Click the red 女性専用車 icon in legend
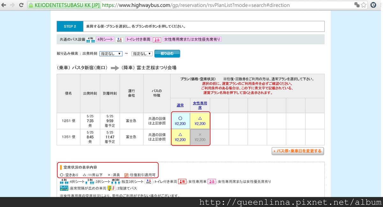The width and height of the screenshot is (383, 207). tap(182, 181)
